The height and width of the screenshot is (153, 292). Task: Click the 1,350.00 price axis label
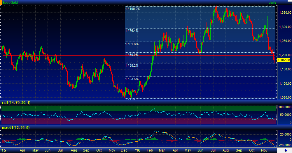[x=284, y=13]
